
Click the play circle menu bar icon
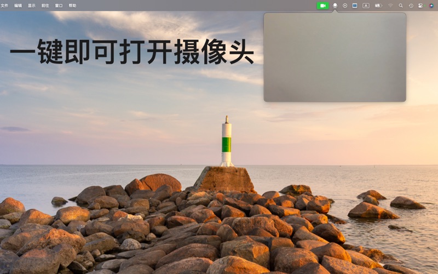click(x=345, y=5)
